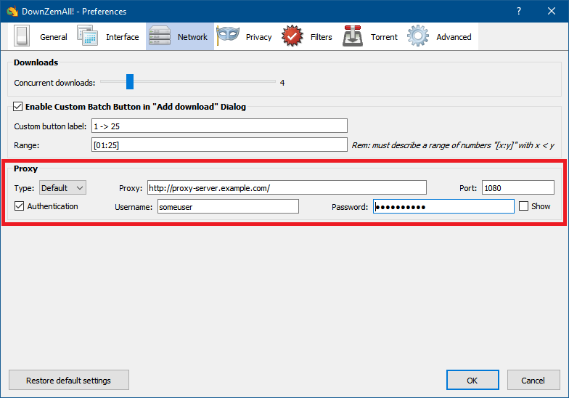
Task: Uncheck Enable Custom Batch Button checkbox
Action: click(17, 106)
